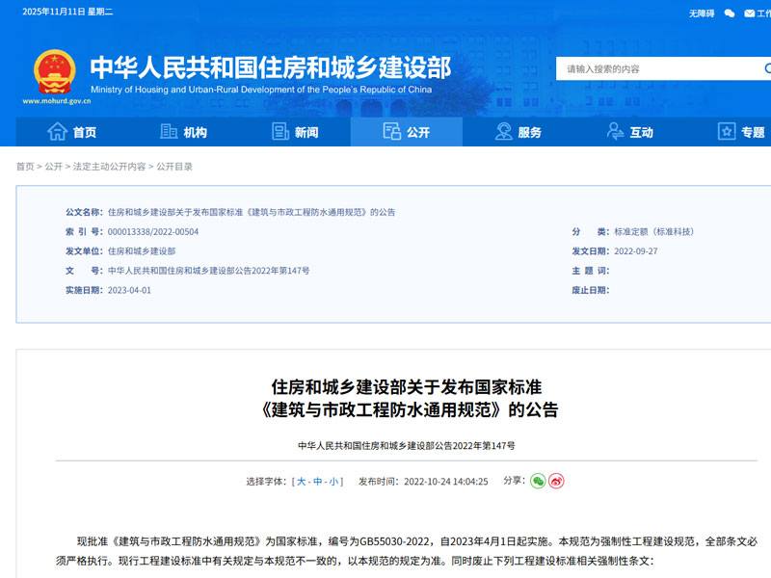
Task: Share the announcement via the Weibo icon
Action: pyautogui.click(x=557, y=482)
